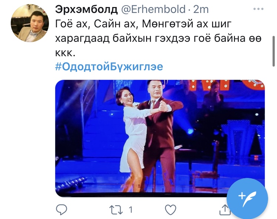Open the 2m timestamp of the tweet
Image resolution: width=277 pixels, height=219 pixels.
point(201,9)
